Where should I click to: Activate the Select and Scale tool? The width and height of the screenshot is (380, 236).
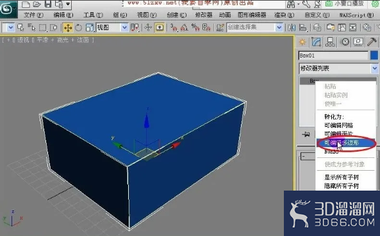(90, 28)
